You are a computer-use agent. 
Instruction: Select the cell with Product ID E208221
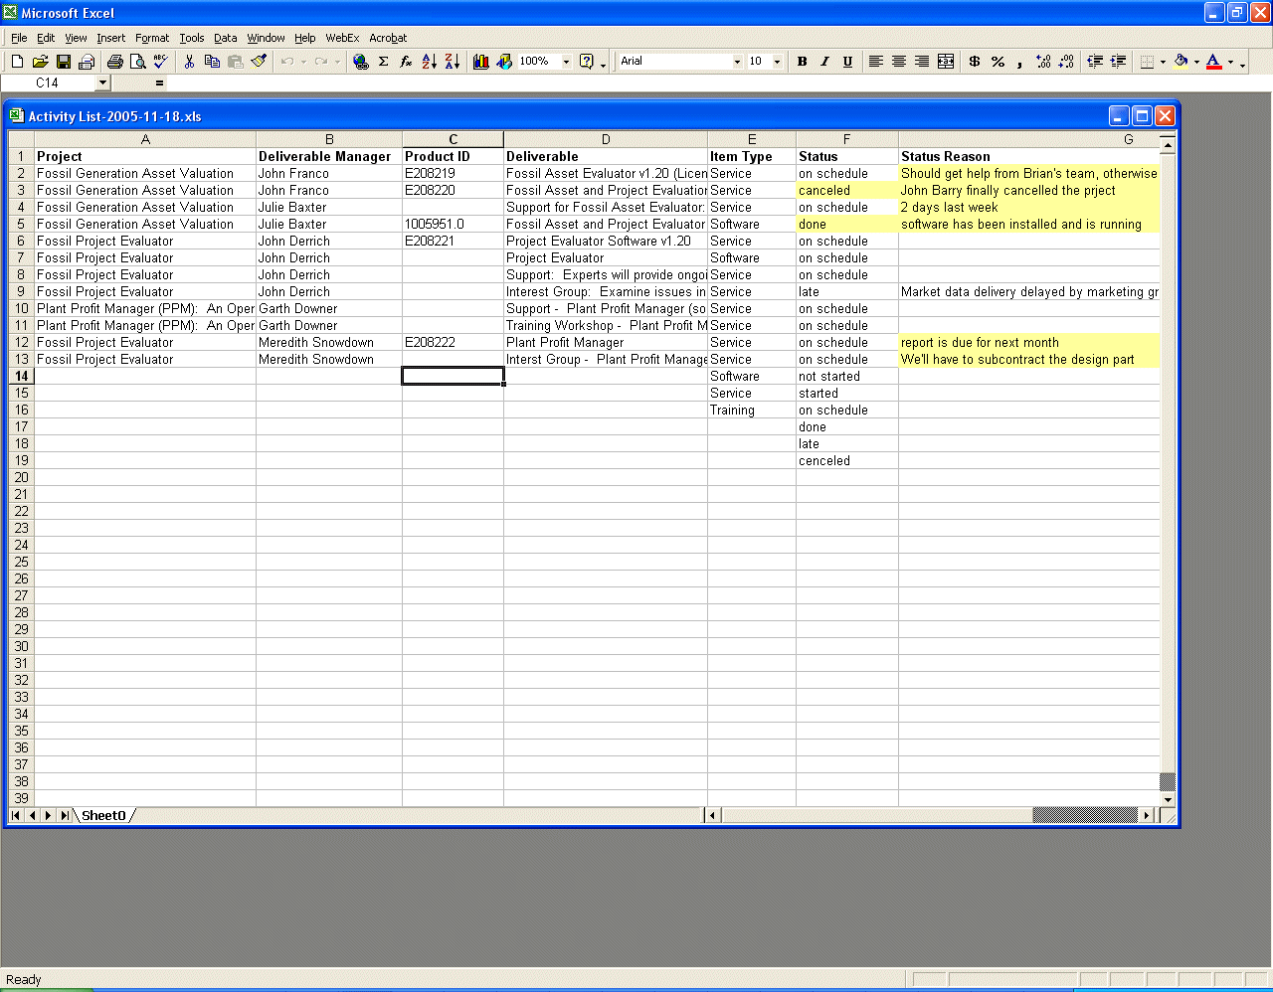tap(453, 242)
